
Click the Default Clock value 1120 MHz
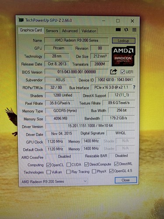point(55,149)
